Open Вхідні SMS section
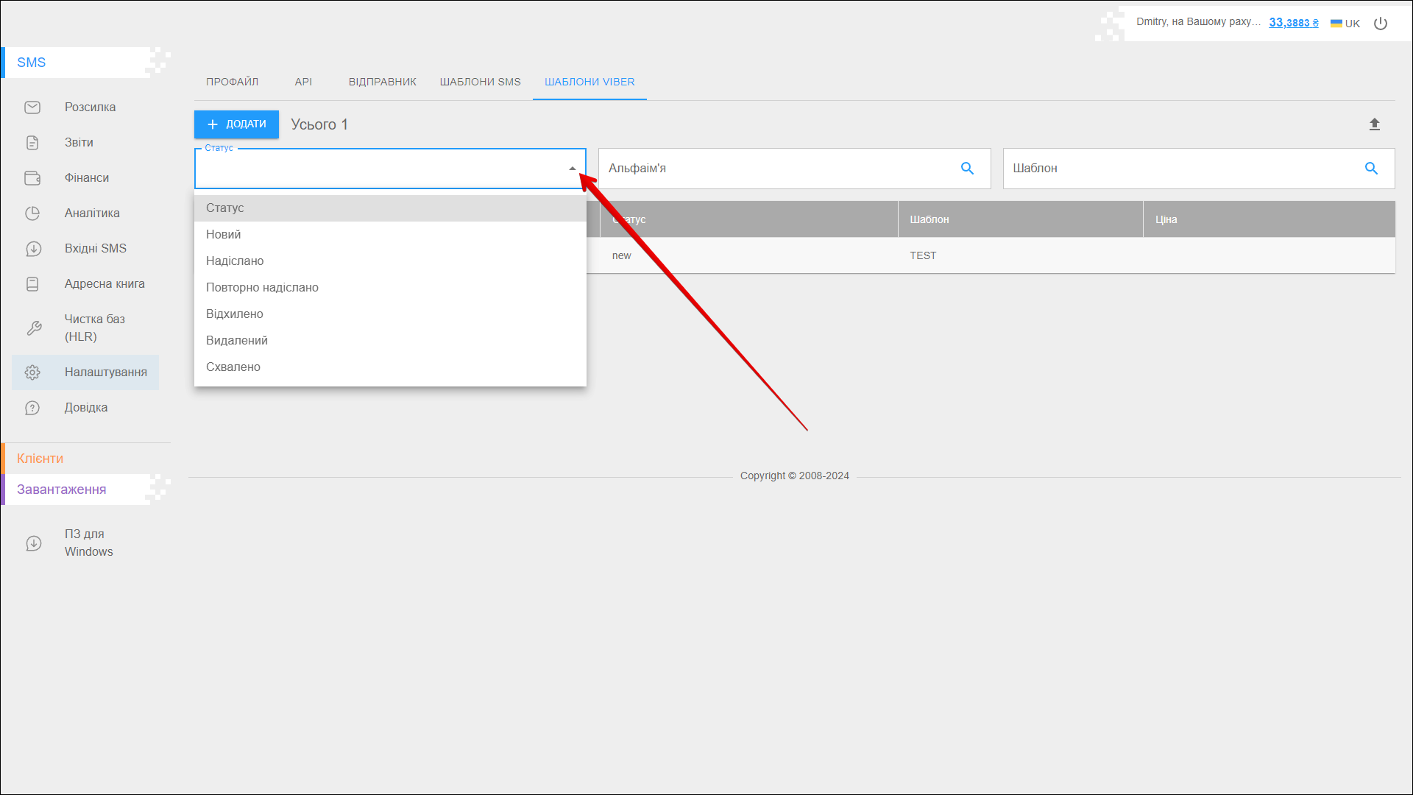 click(x=95, y=249)
